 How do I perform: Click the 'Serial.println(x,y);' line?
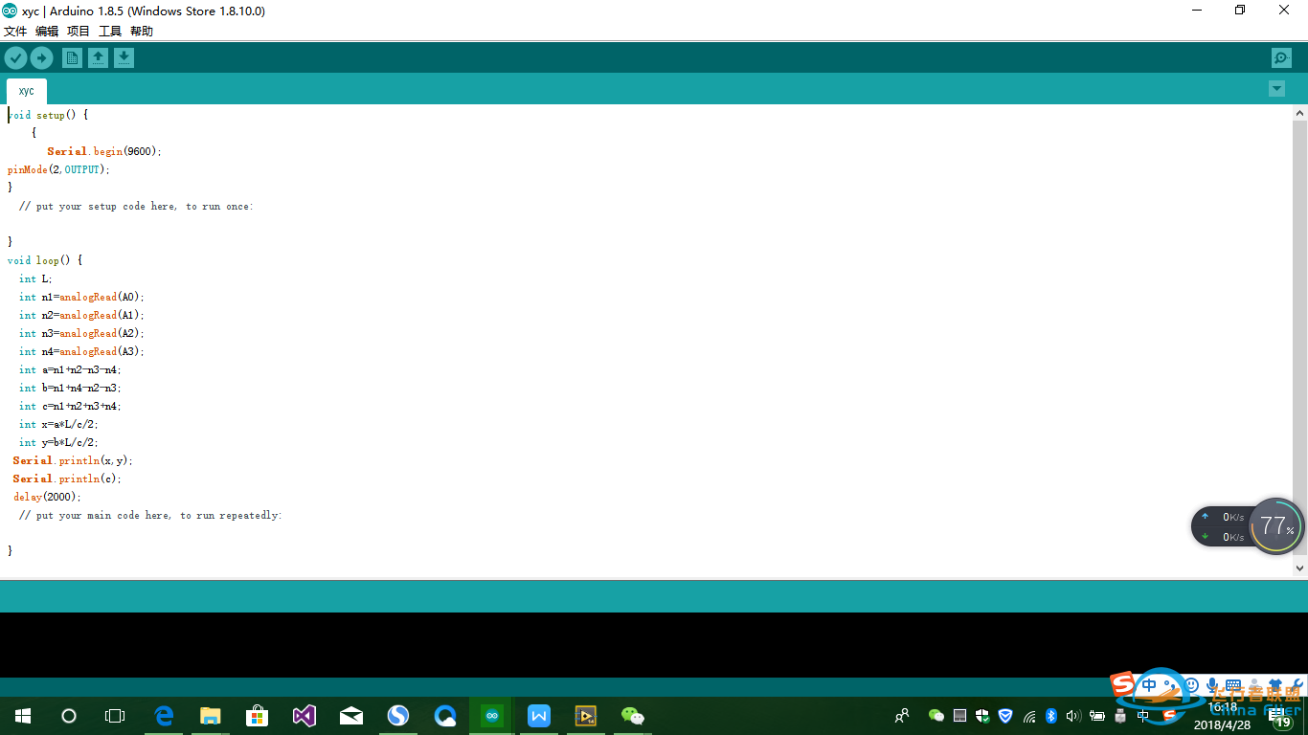(x=73, y=460)
